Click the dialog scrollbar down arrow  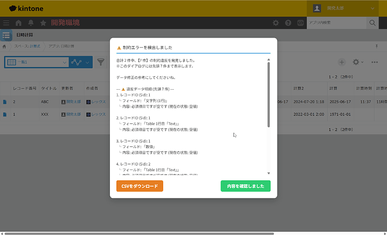[x=269, y=173]
